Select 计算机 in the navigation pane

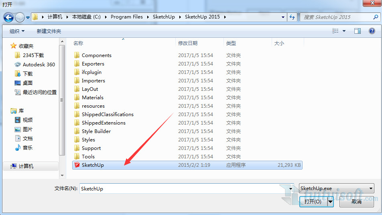coord(26,166)
